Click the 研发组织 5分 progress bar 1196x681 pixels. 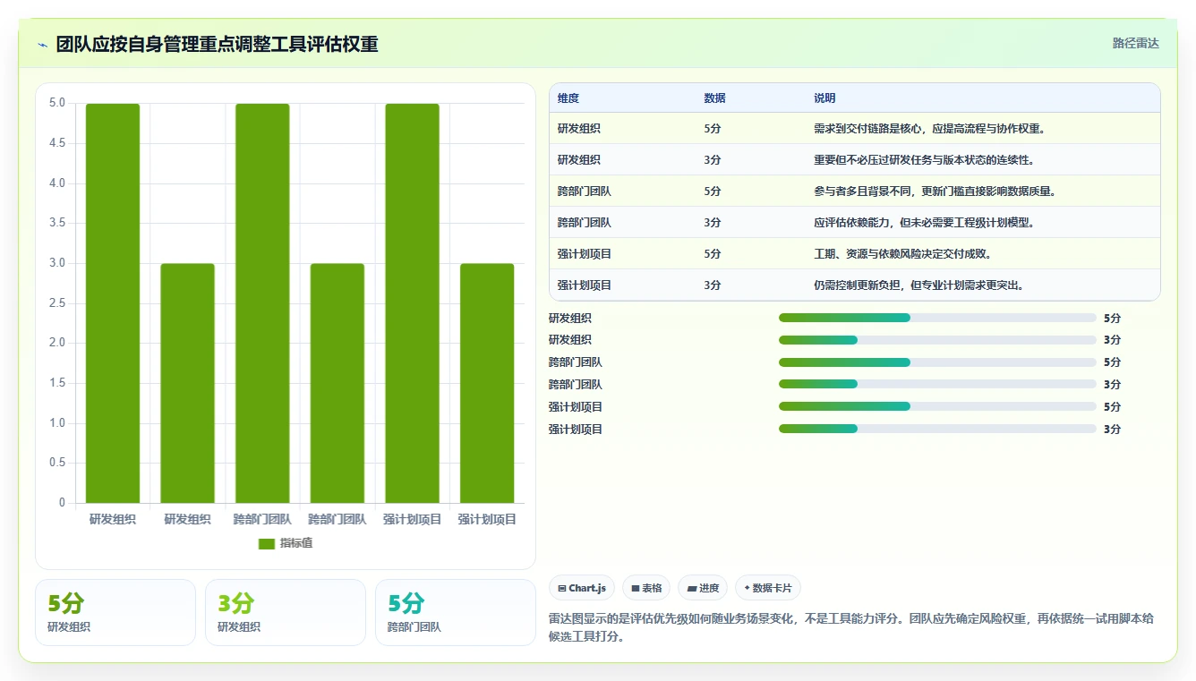point(937,318)
